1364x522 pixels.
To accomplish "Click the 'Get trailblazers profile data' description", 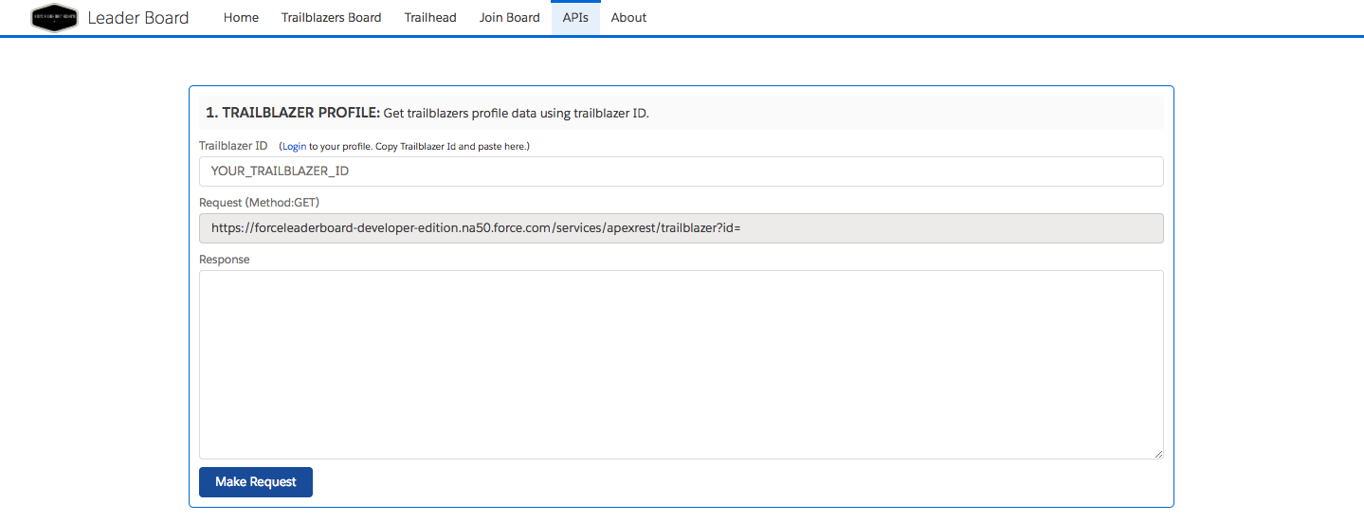I will (516, 114).
